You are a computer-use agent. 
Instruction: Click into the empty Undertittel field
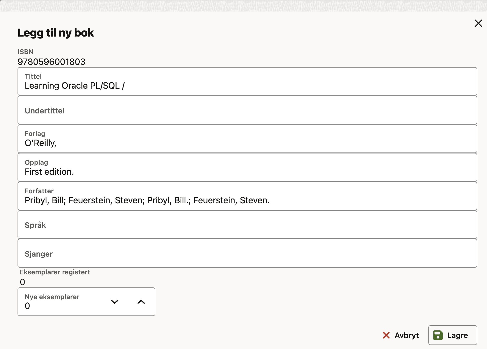247,110
